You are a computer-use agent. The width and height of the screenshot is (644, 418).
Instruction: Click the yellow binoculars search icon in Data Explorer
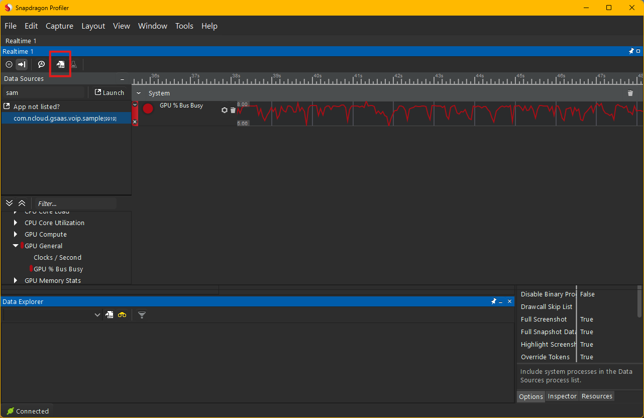click(x=122, y=315)
